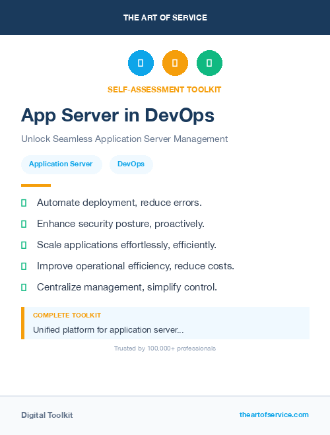Click the Application Server tag
The height and width of the screenshot is (435, 330).
pyautogui.click(x=61, y=164)
